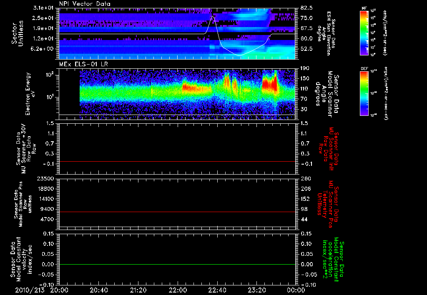This screenshot has width=427, height=295.
Task: Click the '9400' scanner position tick
Action: pyautogui.click(x=47, y=209)
